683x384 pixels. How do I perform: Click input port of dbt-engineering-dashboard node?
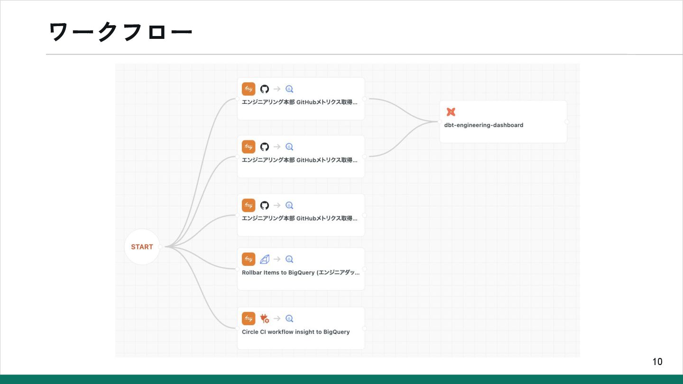click(x=440, y=122)
